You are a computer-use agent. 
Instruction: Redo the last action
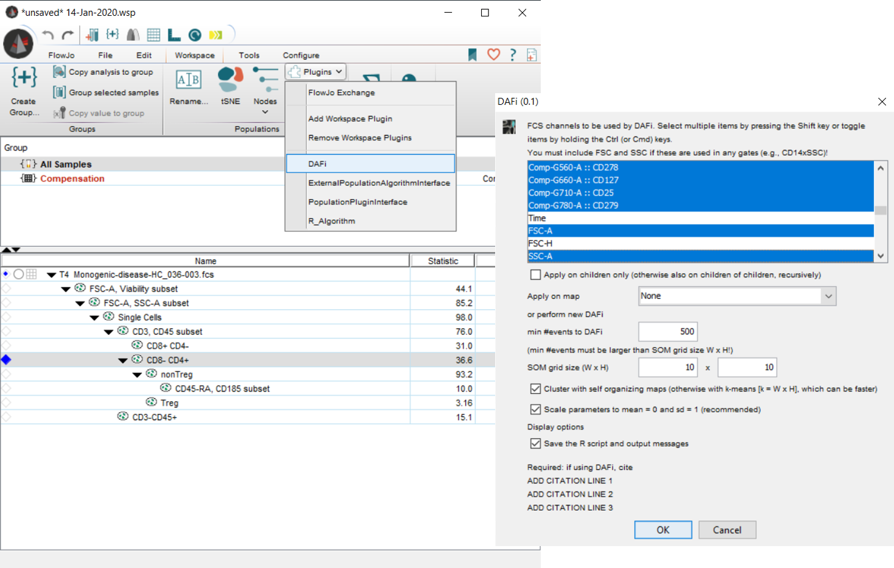[x=68, y=35]
